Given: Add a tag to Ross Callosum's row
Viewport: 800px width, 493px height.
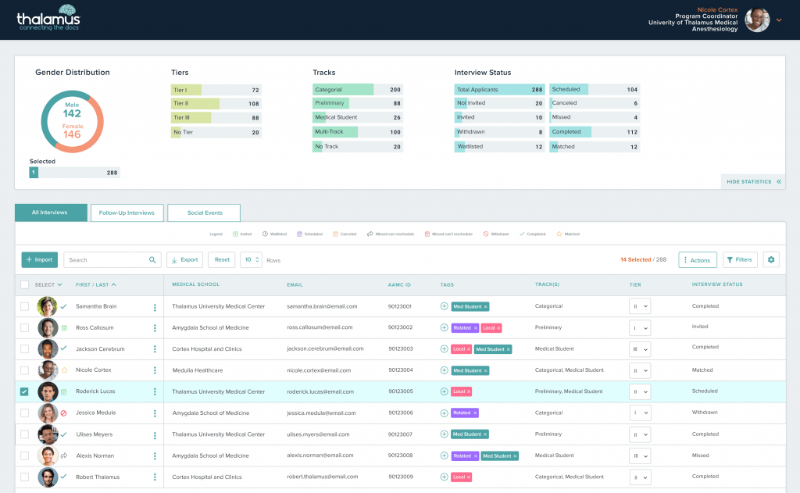Looking at the screenshot, I should (445, 327).
